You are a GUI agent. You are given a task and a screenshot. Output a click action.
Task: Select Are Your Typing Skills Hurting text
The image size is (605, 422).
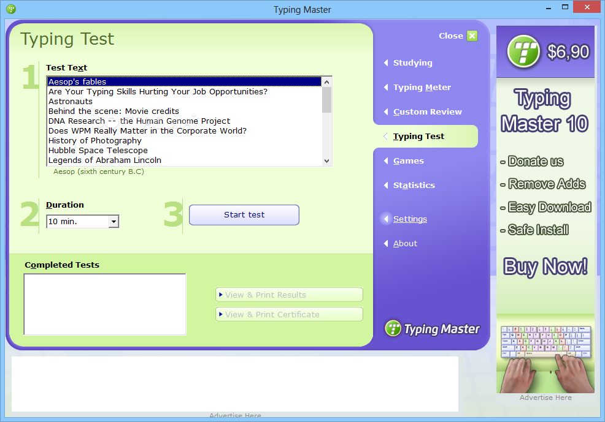[x=185, y=92]
